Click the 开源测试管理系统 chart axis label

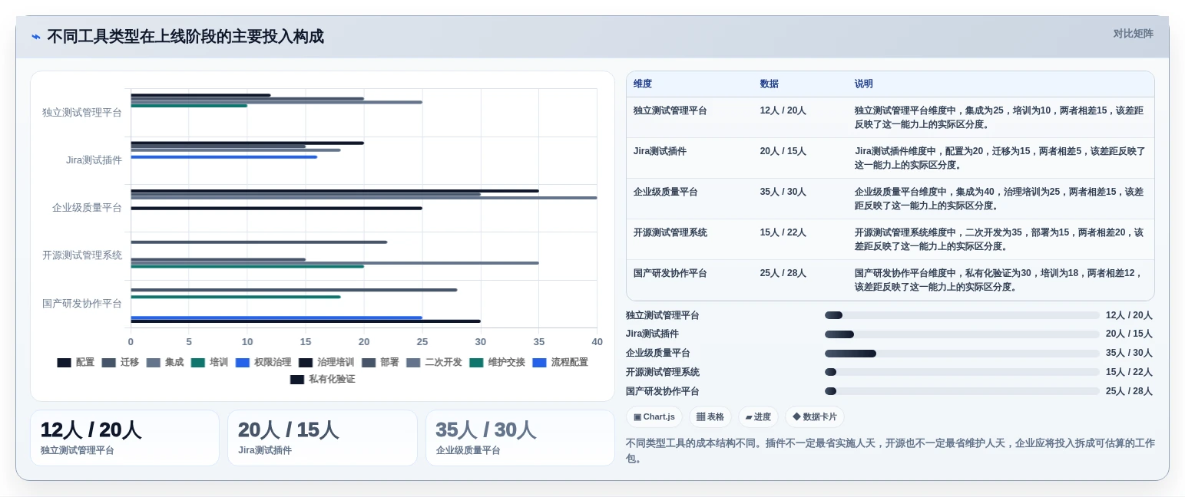click(x=82, y=255)
